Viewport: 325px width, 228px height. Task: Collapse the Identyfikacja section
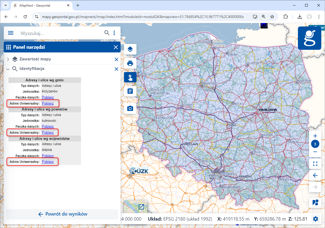(8, 69)
